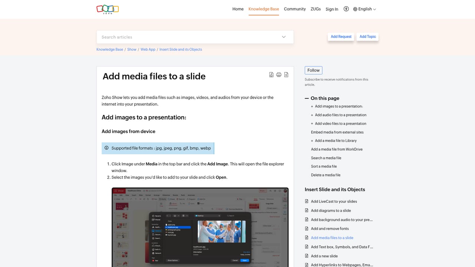
Task: Open the Add LiveCast to your slides article
Action: click(334, 201)
